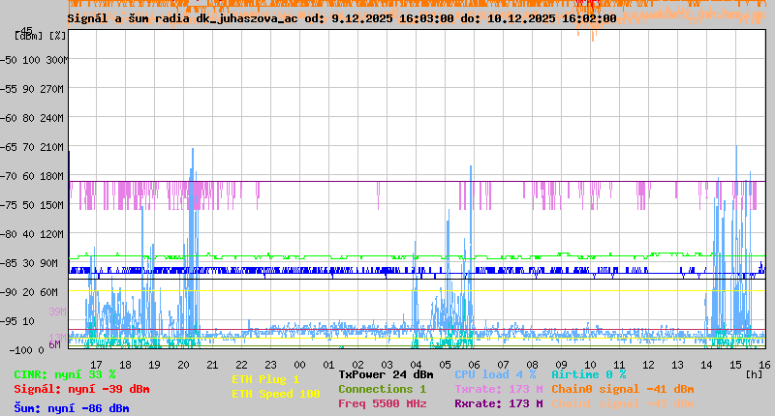Select the yellow ETH Plug legend label
The height and width of the screenshot is (416, 775).
pos(265,379)
